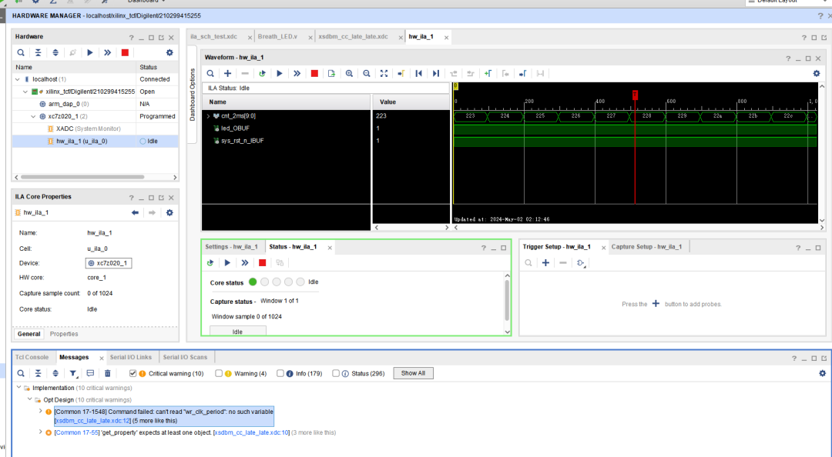Run trigger immediate in waveform toolbar
Image resolution: width=832 pixels, height=457 pixels.
tap(297, 74)
